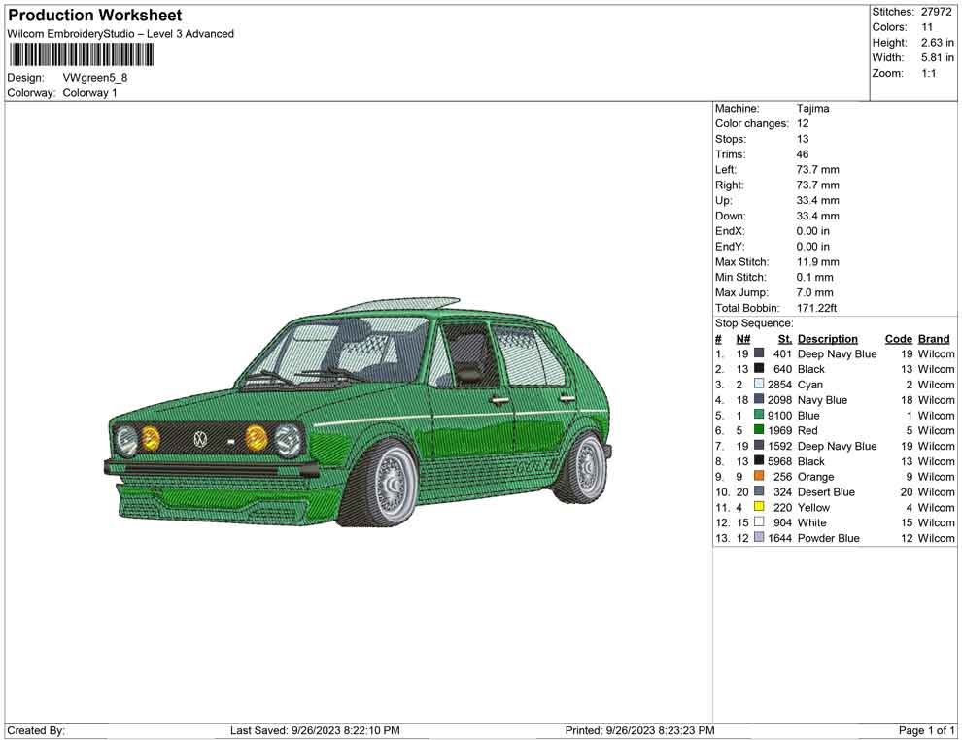
Task: Click the barcode under the Wilcom header
Action: click(81, 55)
